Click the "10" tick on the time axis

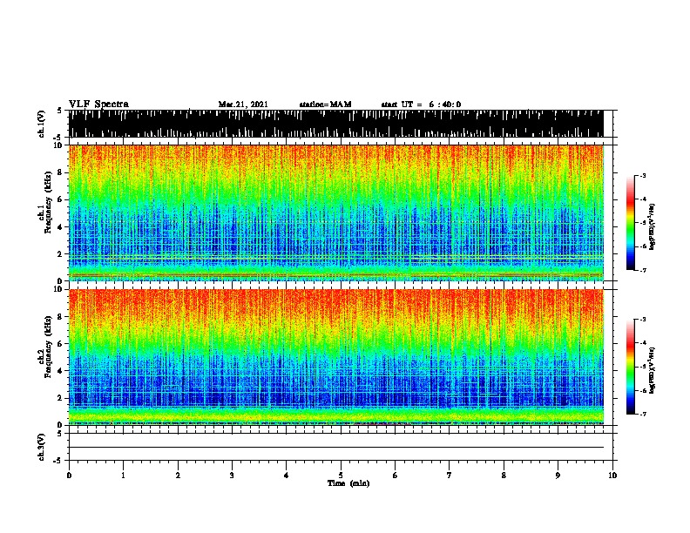612,476
